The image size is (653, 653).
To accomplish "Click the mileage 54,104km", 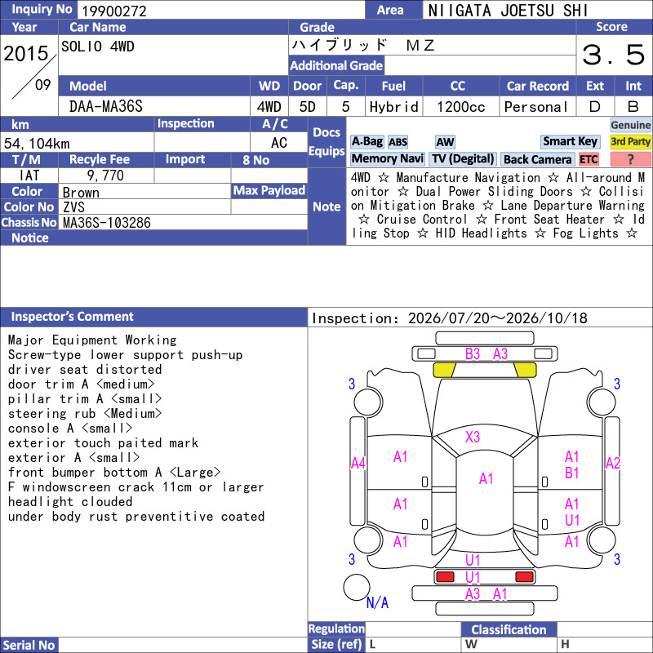I will [x=37, y=144].
